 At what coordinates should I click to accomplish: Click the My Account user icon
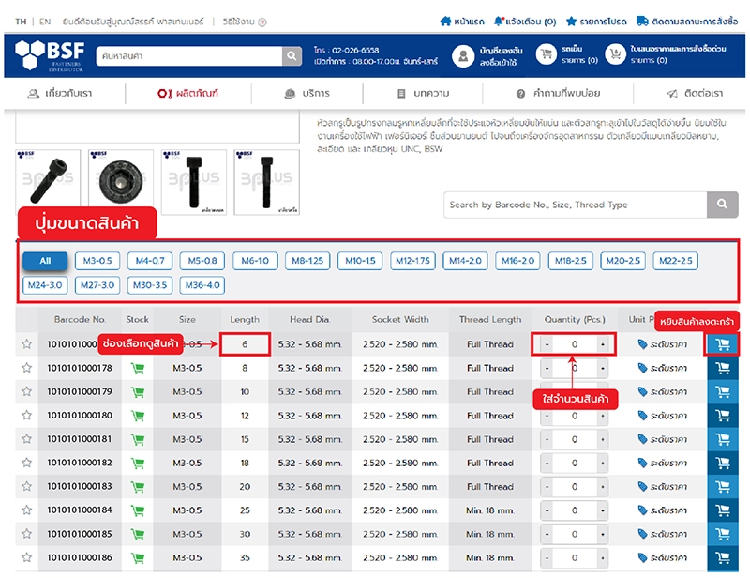click(462, 56)
